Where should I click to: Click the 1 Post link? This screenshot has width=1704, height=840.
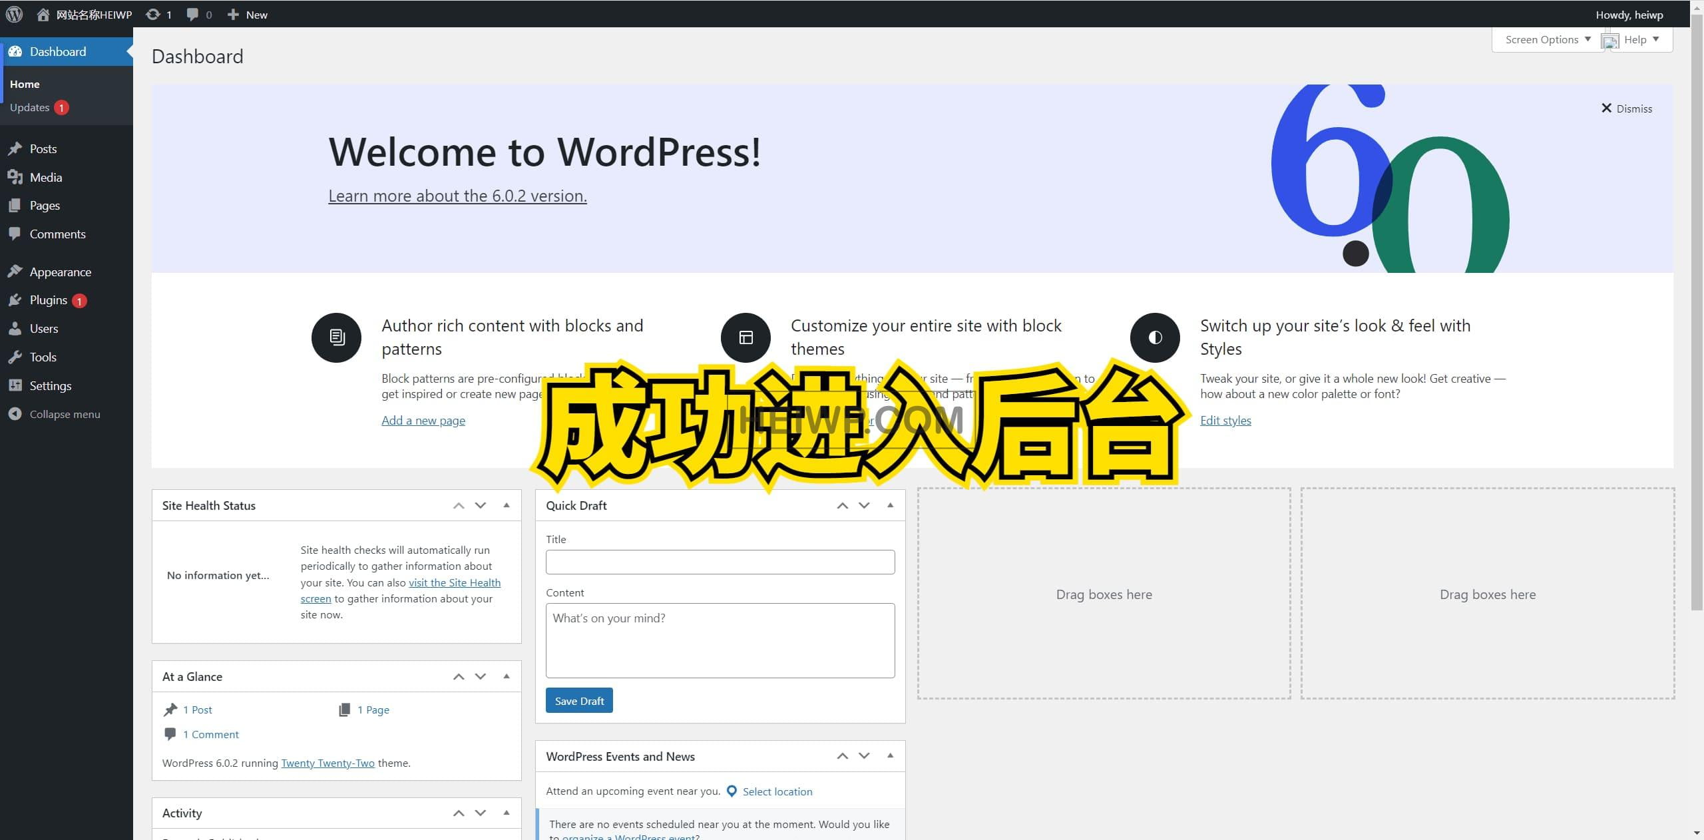point(198,710)
